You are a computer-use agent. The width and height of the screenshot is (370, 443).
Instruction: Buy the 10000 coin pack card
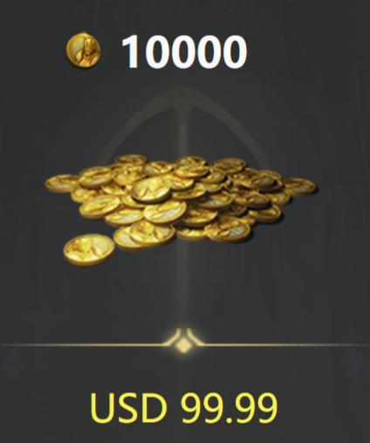point(185,221)
